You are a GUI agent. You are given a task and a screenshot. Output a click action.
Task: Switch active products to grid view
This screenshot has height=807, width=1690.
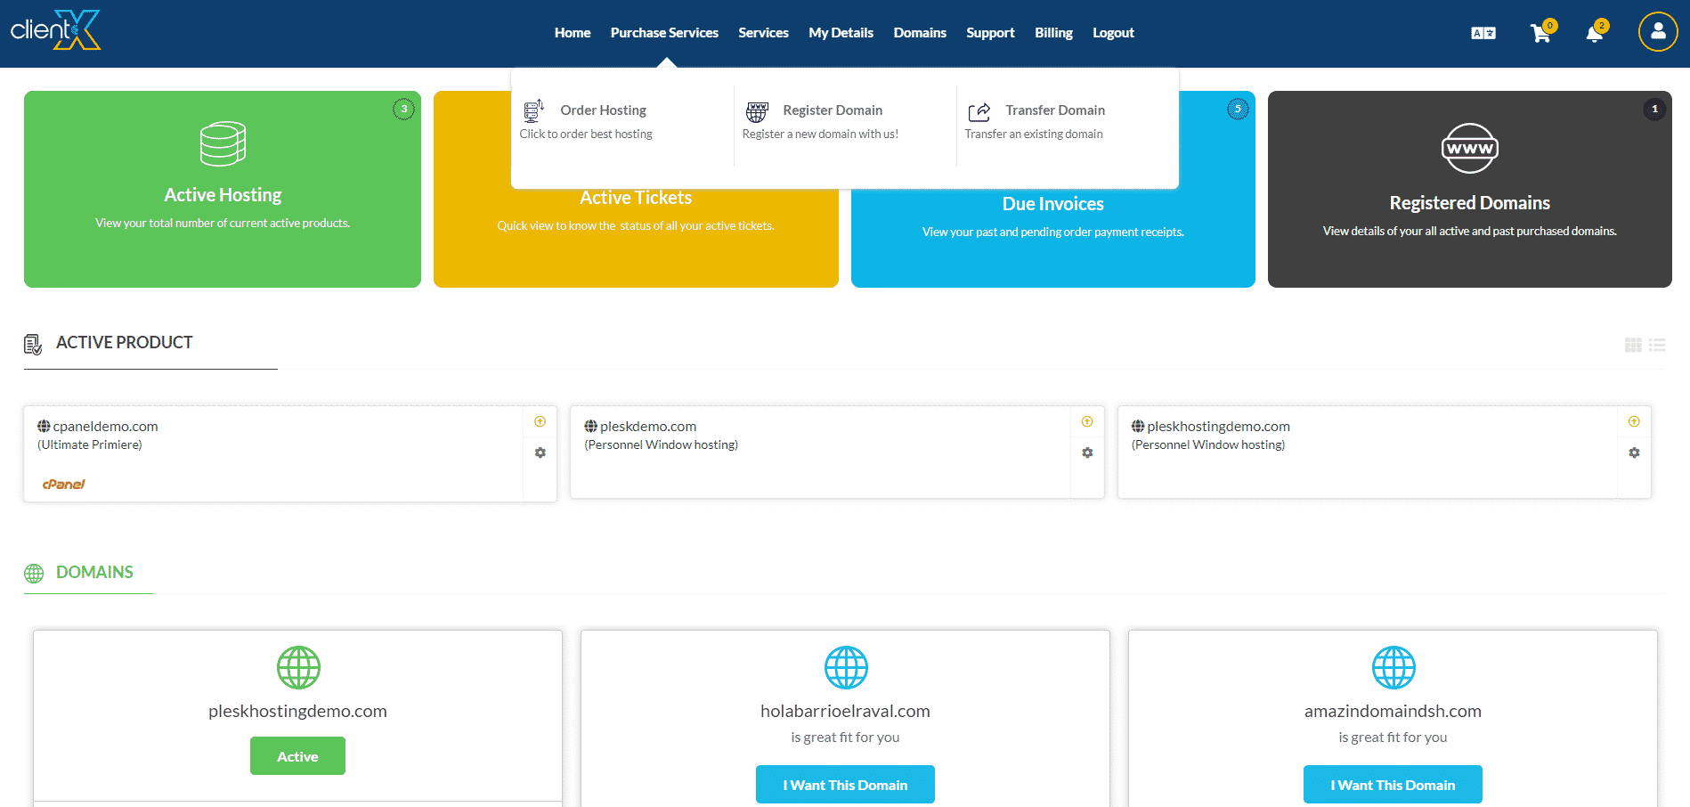coord(1633,345)
